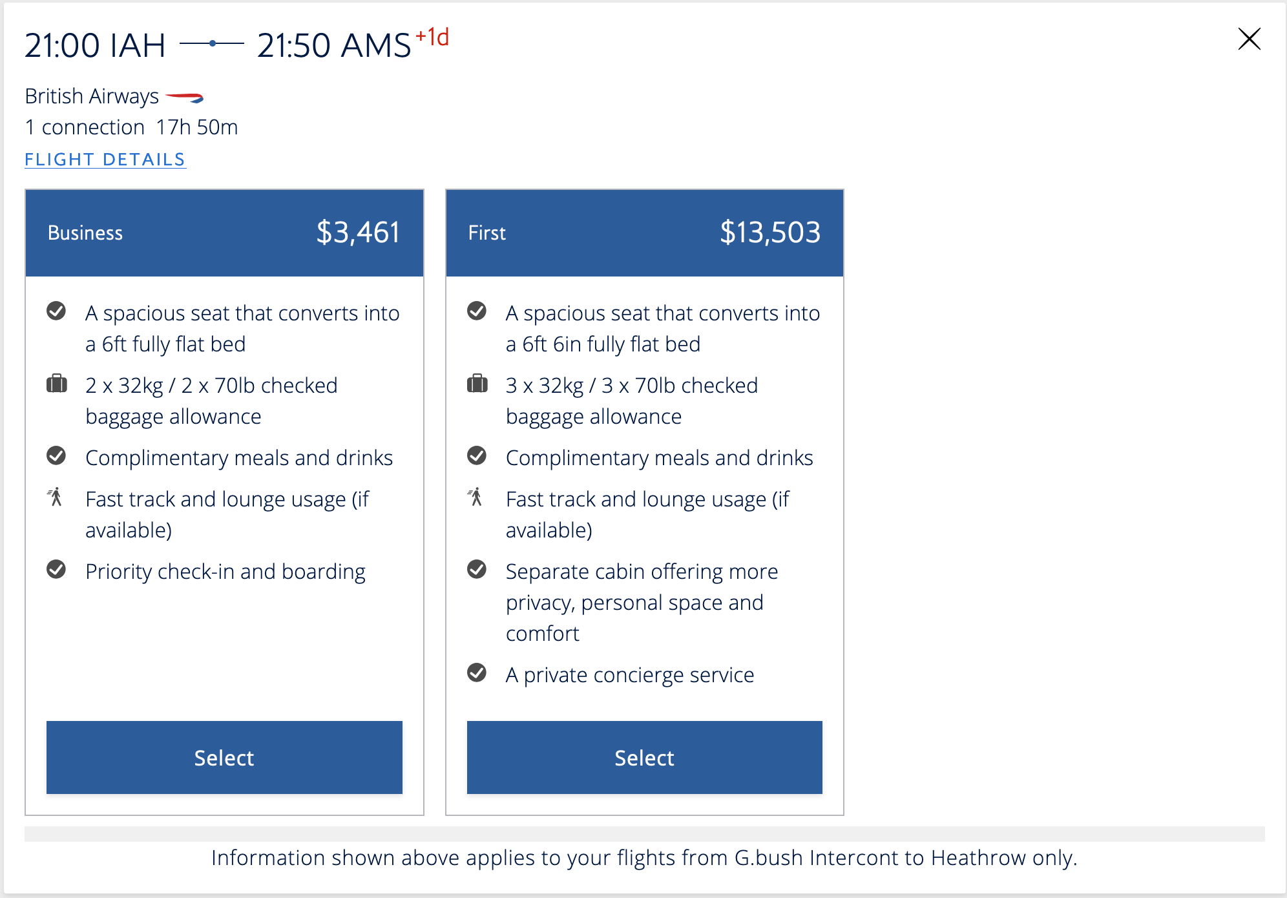Click the First fast track walking icon

click(476, 497)
